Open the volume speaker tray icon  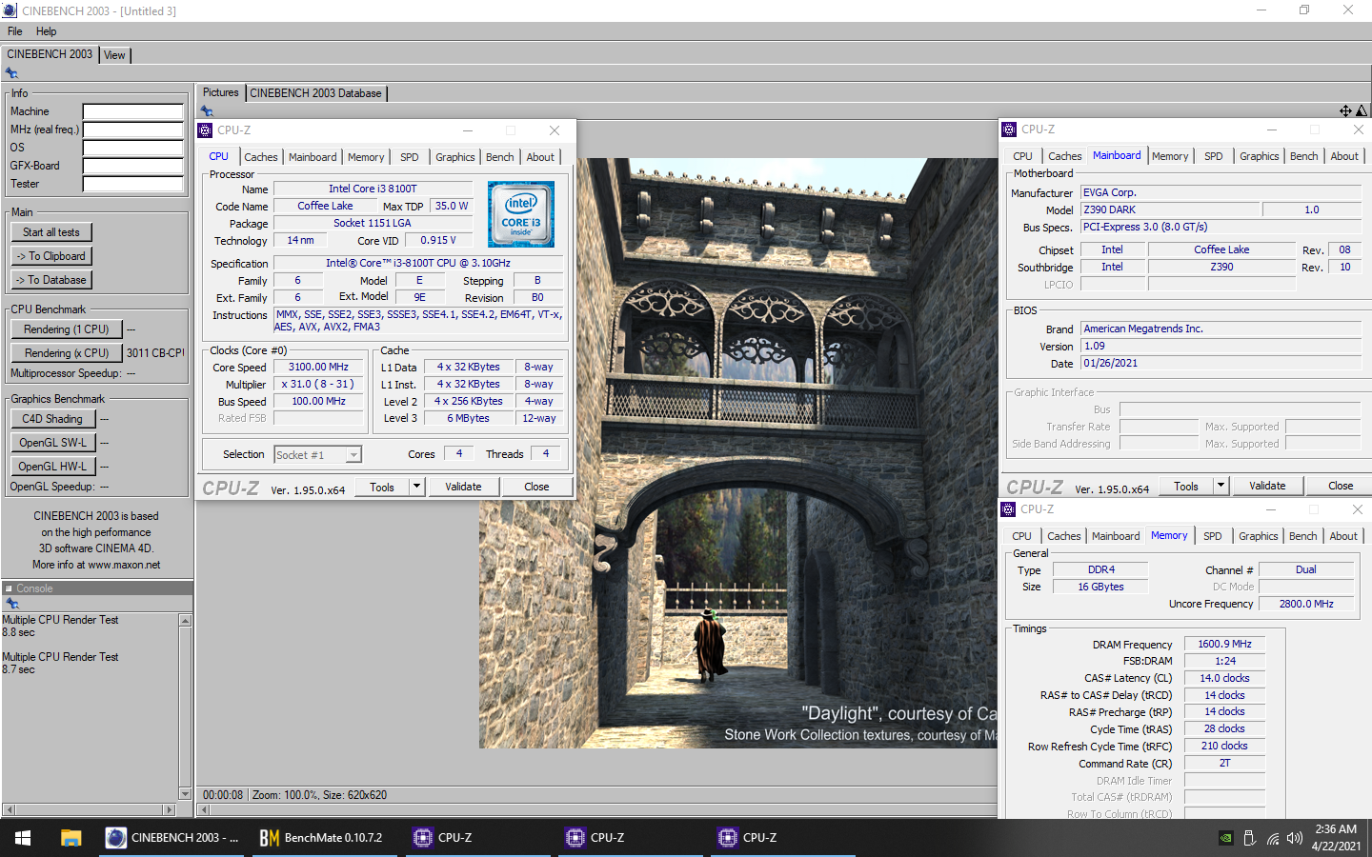pos(1294,838)
